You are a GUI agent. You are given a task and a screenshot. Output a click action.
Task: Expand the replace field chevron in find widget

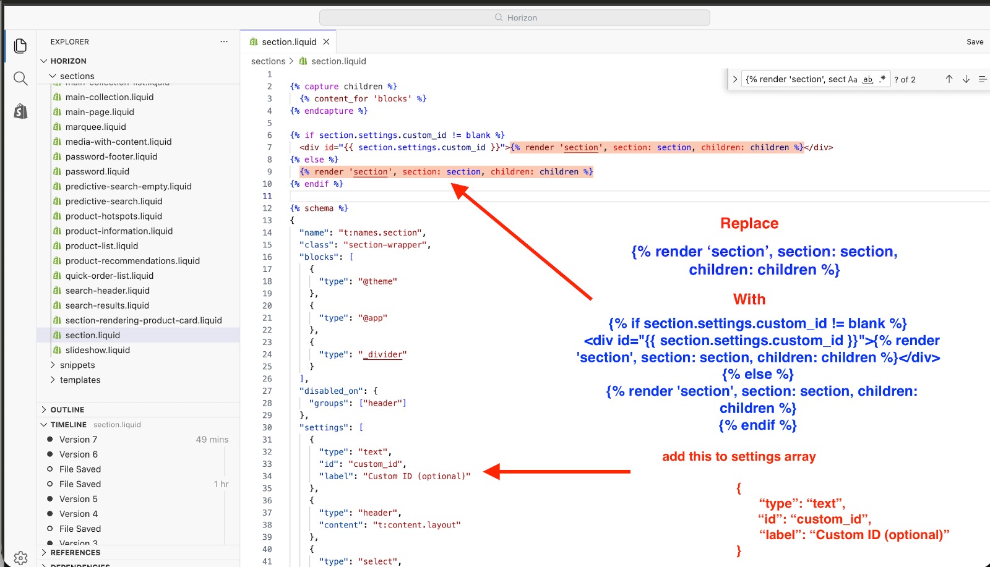(x=734, y=79)
